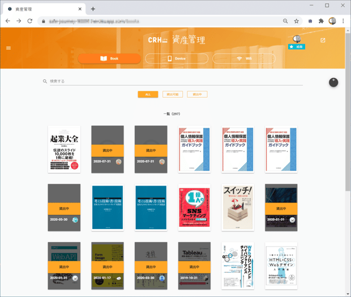Open the SNS マーケティング book thumbnail
Viewport: 351px width, 297px height.
[x=194, y=207]
